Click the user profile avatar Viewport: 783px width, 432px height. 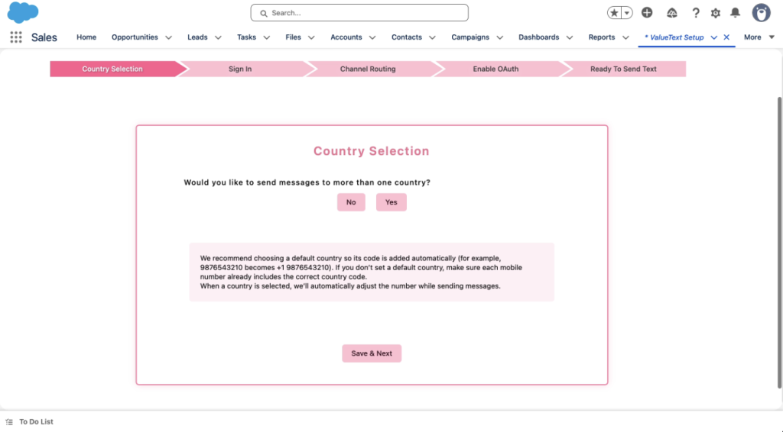pyautogui.click(x=761, y=13)
